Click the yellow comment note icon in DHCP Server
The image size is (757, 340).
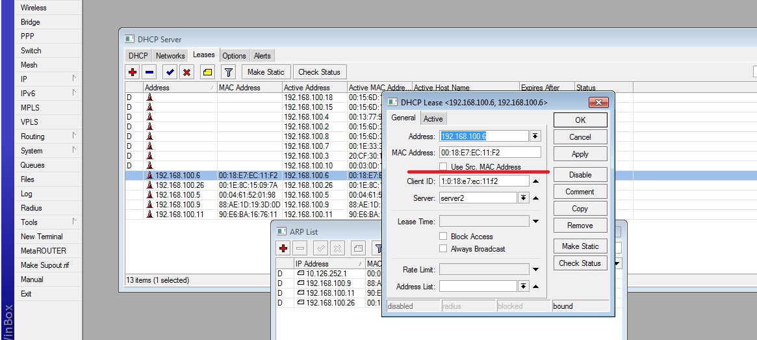[x=207, y=72]
